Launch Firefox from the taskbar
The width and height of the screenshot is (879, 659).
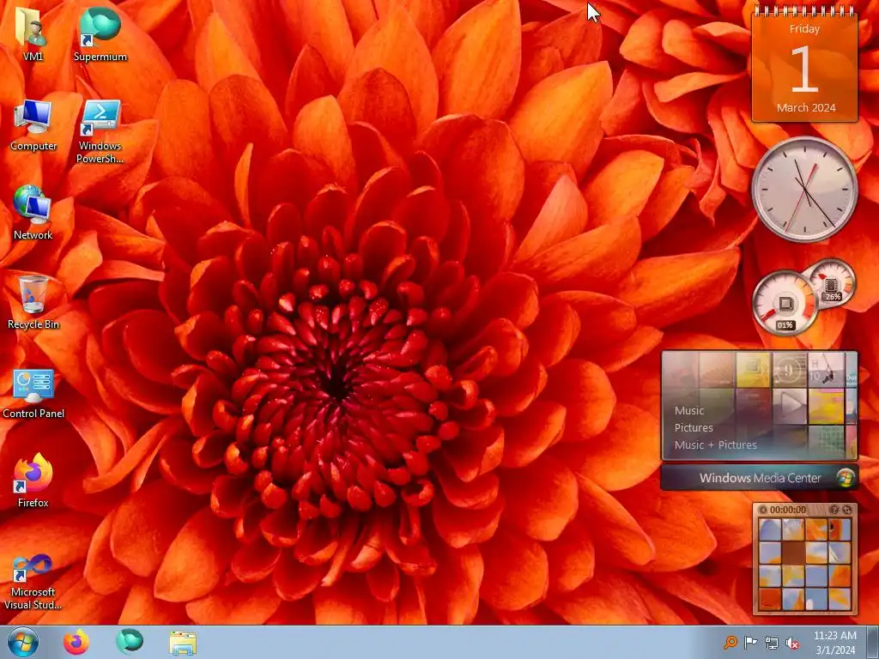76,643
